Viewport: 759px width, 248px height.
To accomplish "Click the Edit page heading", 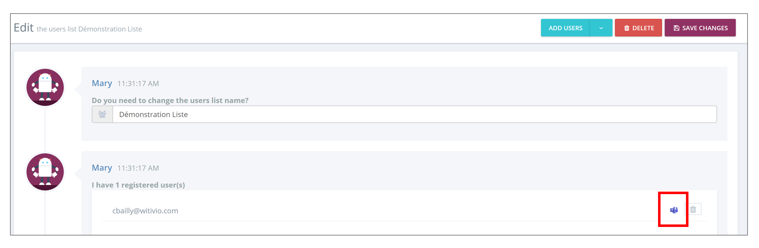I will [x=24, y=27].
